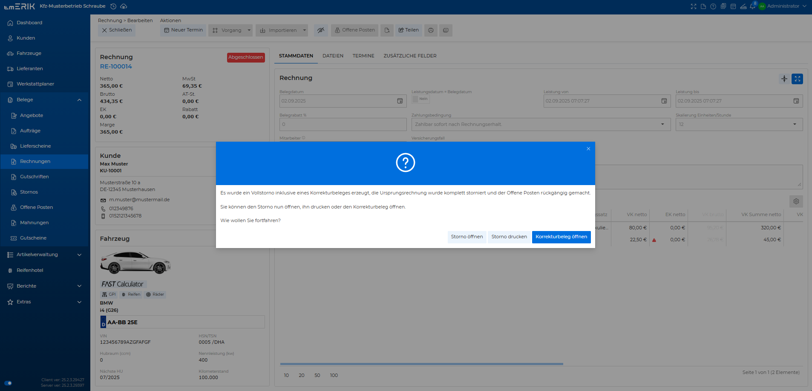Open the new document page icon in top bar
This screenshot has height=391, width=812.
(703, 6)
